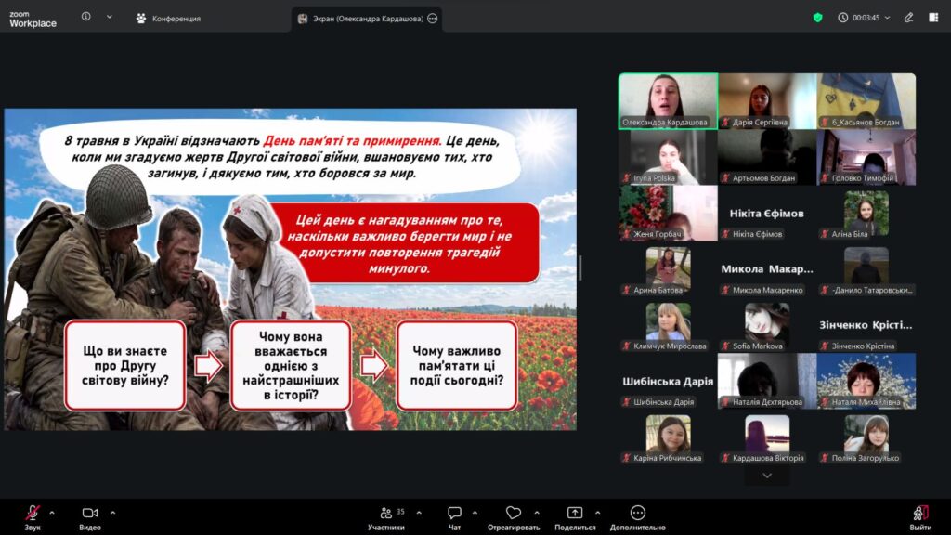Viewport: 951px width, 535px height.
Task: Click the green security shield icon
Action: pos(817,18)
